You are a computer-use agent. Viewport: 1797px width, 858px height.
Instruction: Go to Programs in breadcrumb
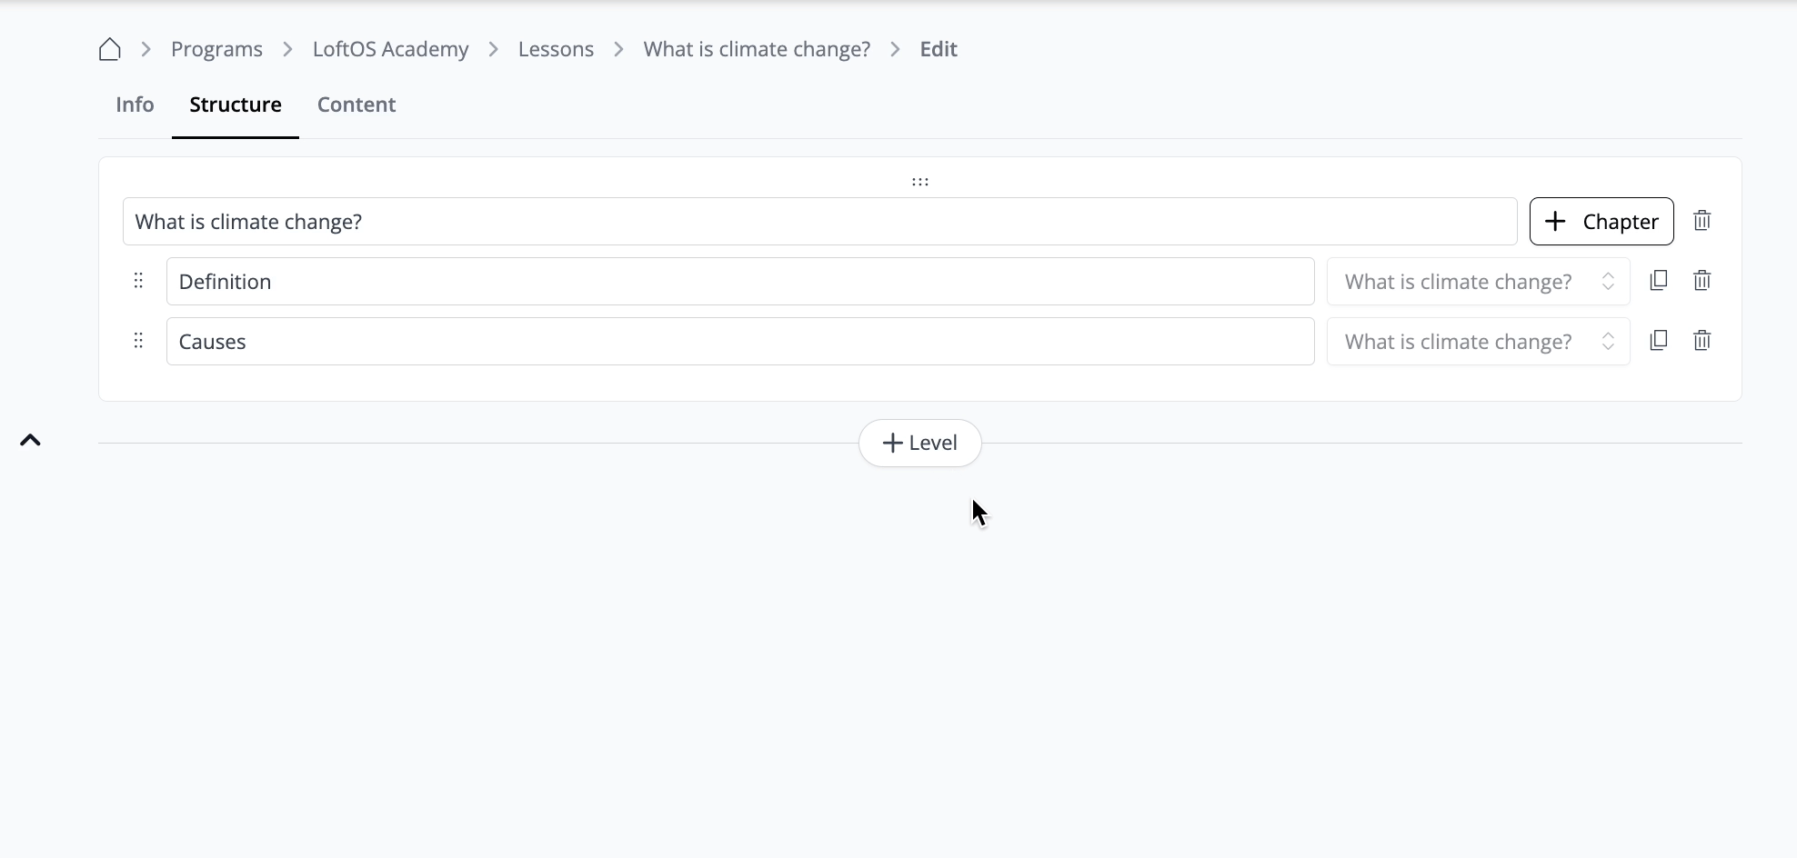click(216, 49)
